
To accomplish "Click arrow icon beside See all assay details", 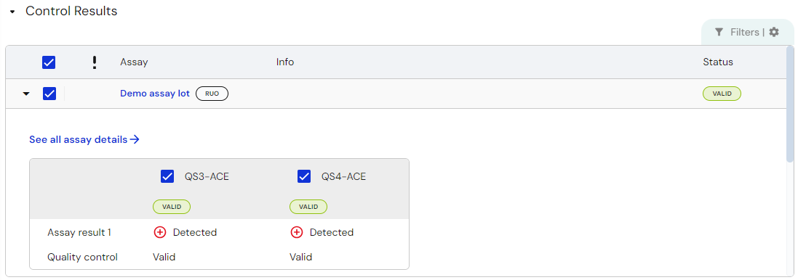I will tap(135, 139).
